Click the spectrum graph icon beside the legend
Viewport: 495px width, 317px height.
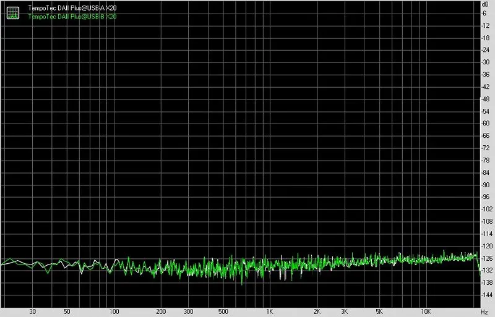click(13, 13)
